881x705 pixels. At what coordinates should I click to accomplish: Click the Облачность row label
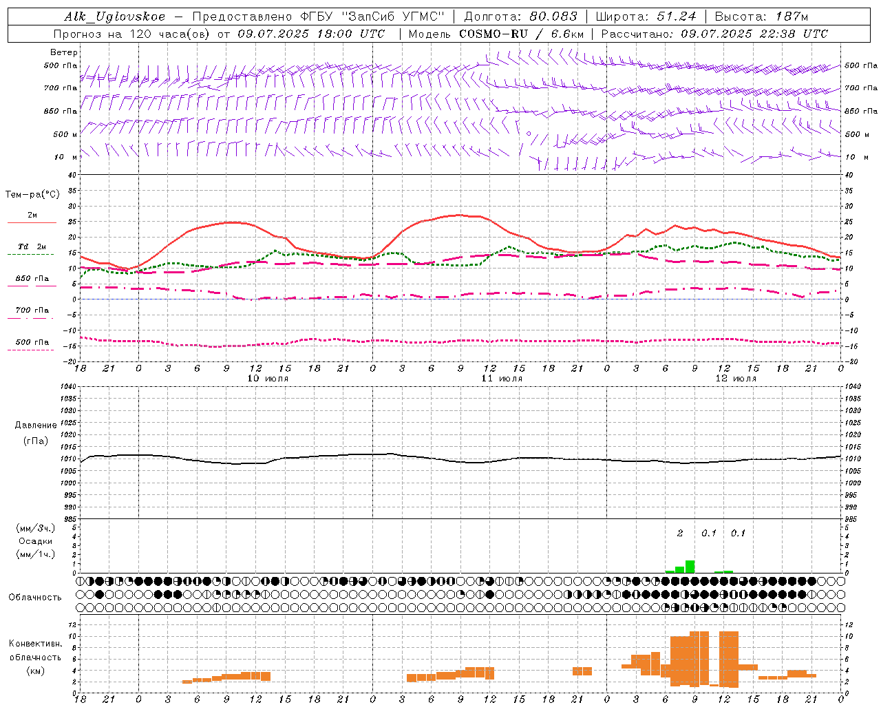pos(35,598)
